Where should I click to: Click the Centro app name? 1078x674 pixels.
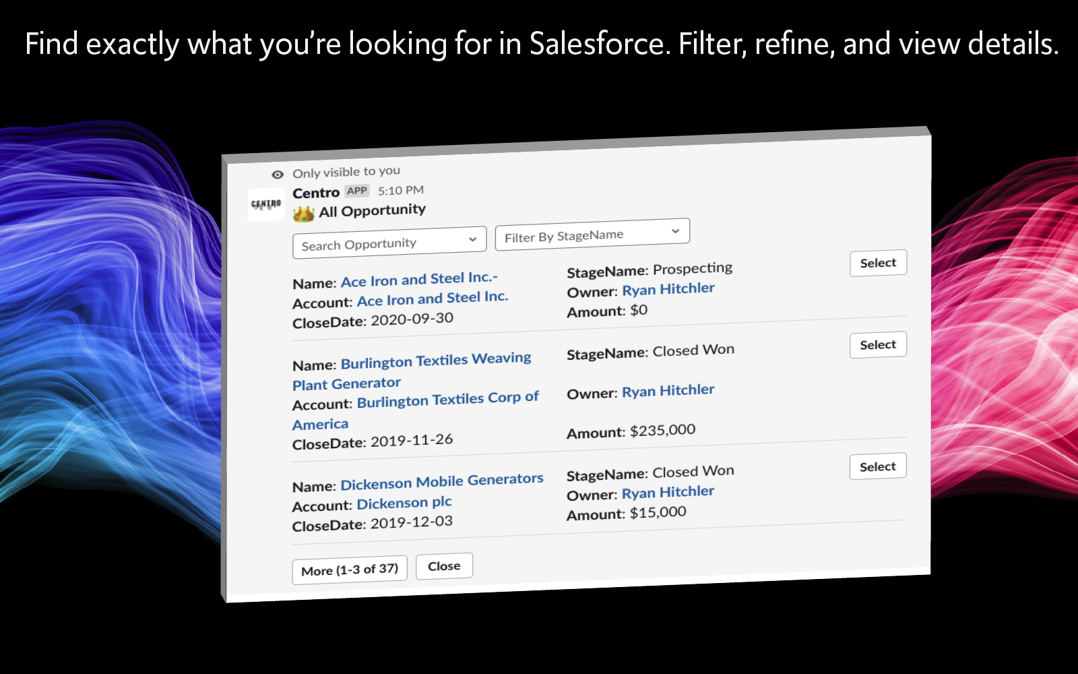coord(315,193)
